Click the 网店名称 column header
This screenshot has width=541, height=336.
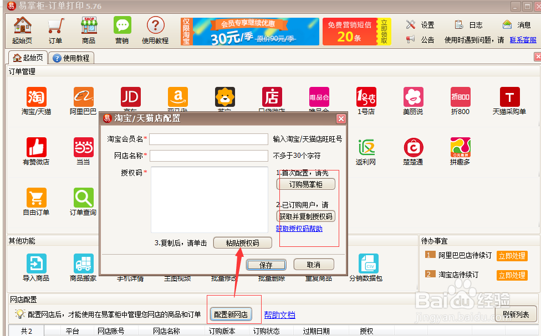[x=166, y=331]
